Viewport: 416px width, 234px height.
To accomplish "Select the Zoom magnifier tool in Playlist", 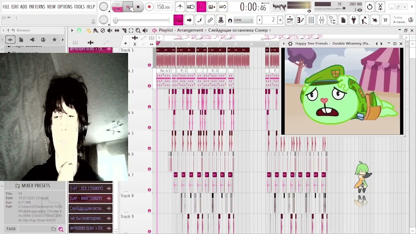I will [138, 30].
